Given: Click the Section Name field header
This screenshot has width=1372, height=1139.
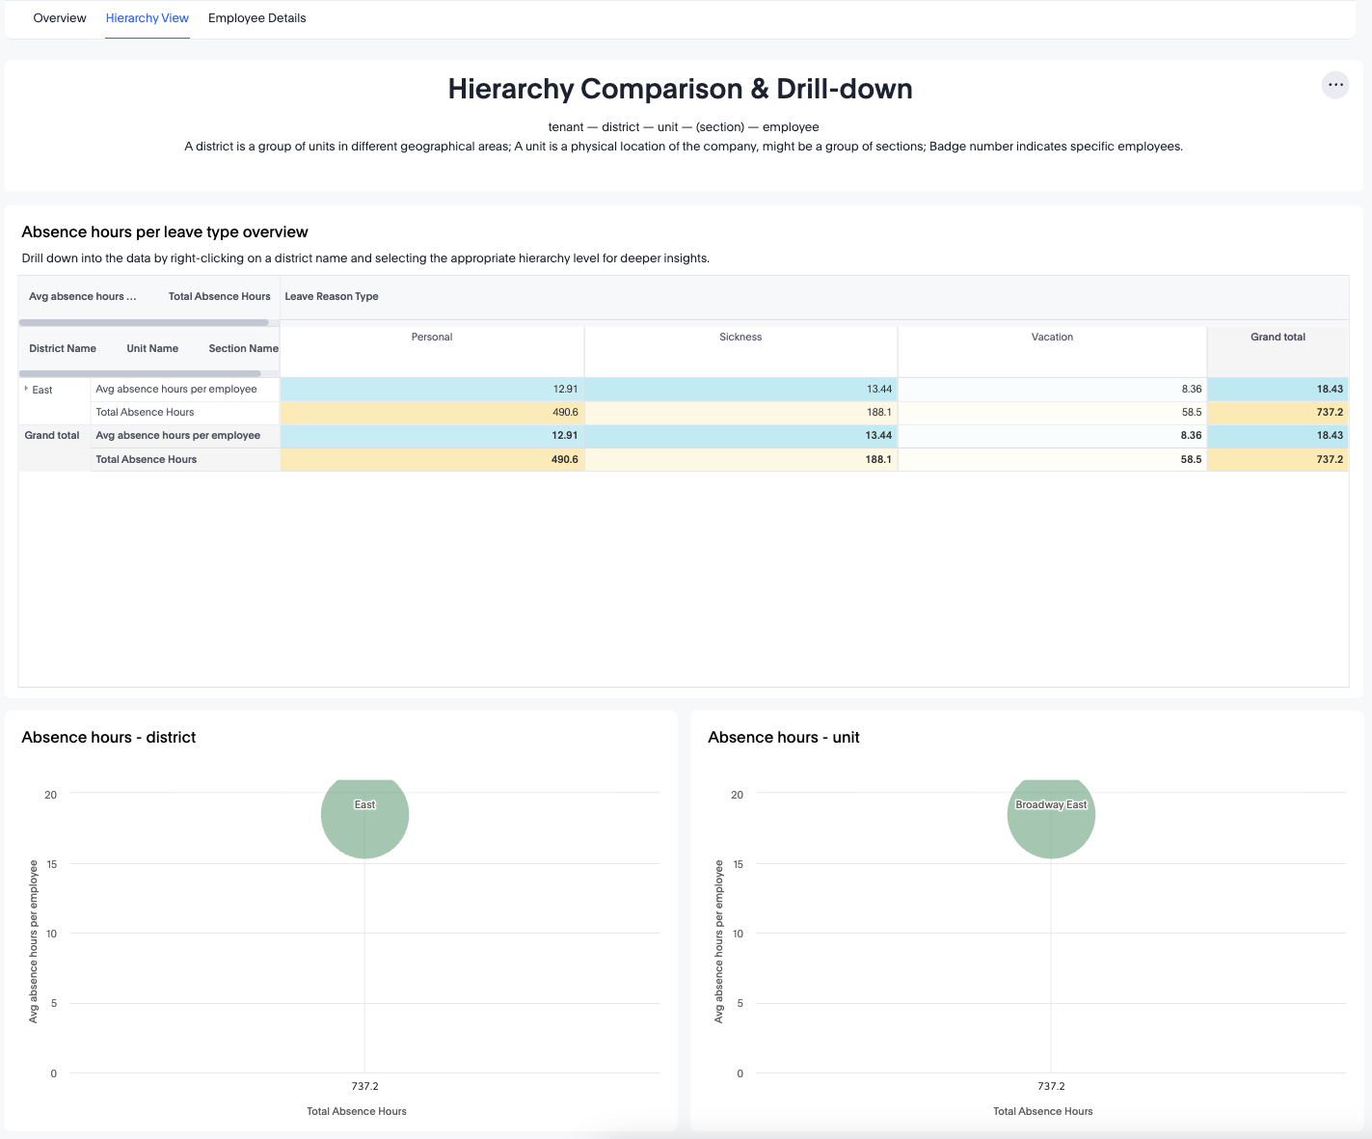Looking at the screenshot, I should point(243,349).
